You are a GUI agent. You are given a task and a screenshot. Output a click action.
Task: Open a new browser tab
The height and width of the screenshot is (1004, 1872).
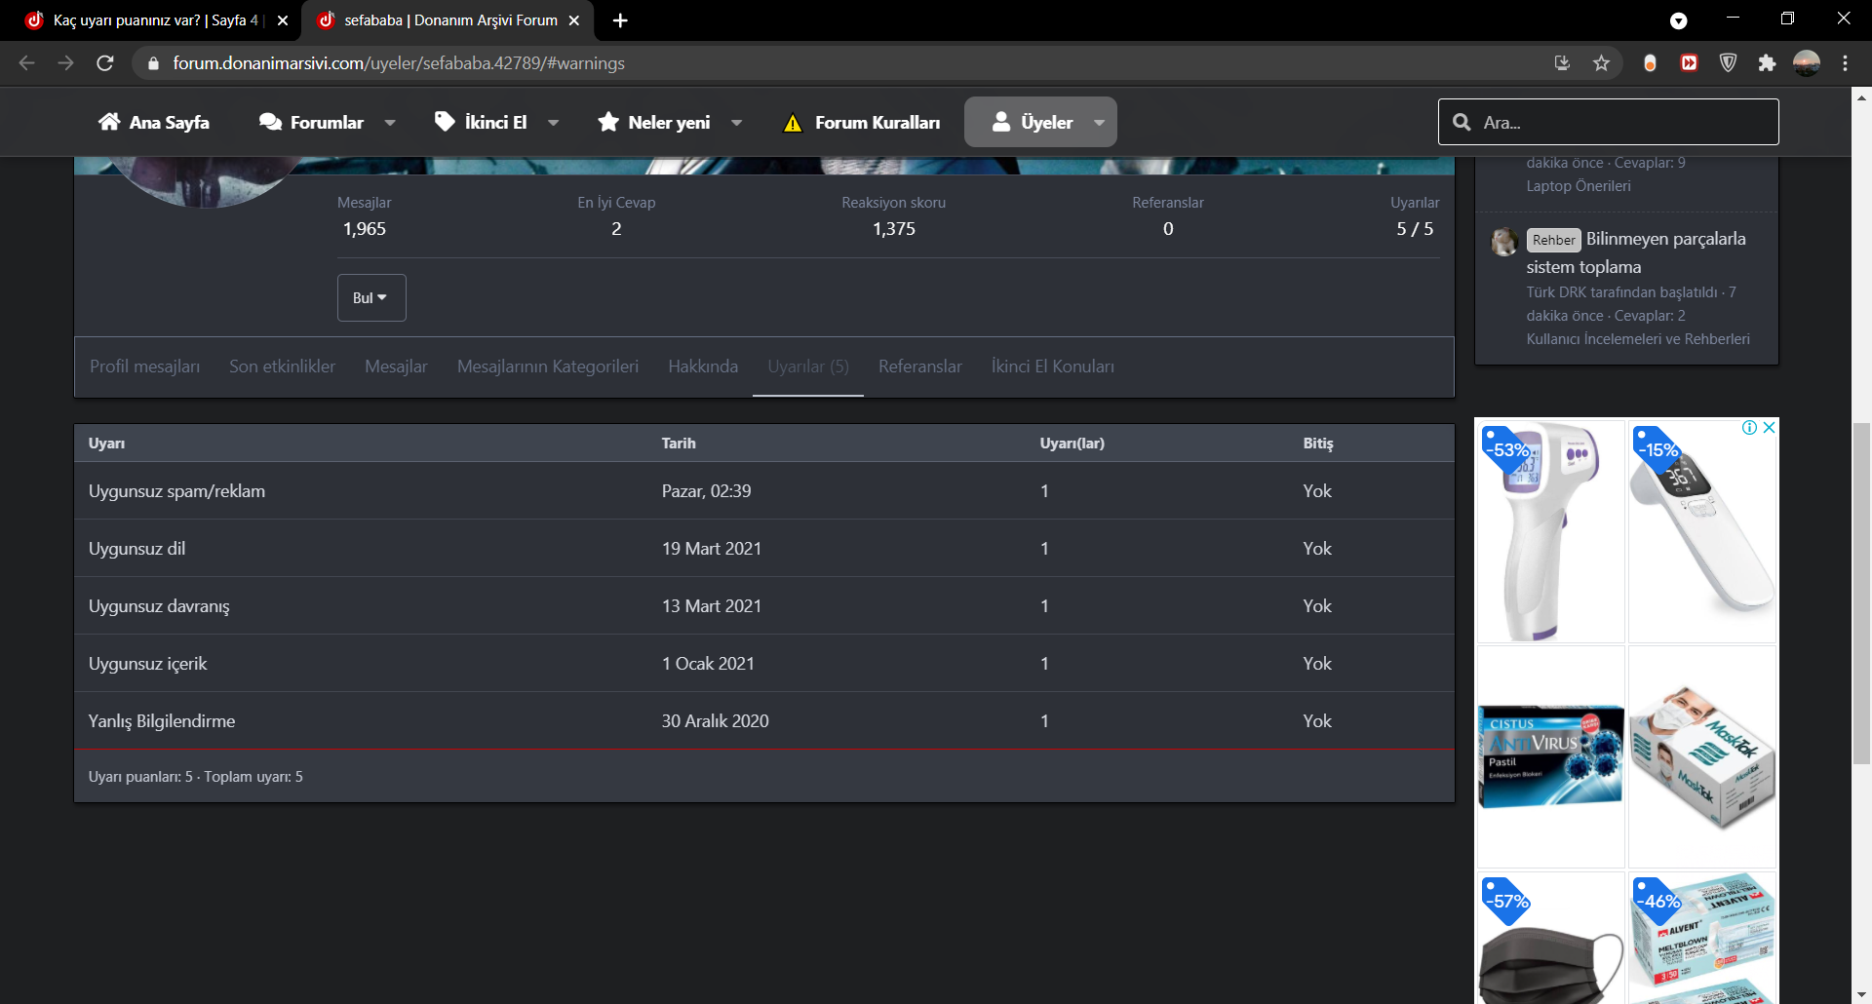coord(620,20)
